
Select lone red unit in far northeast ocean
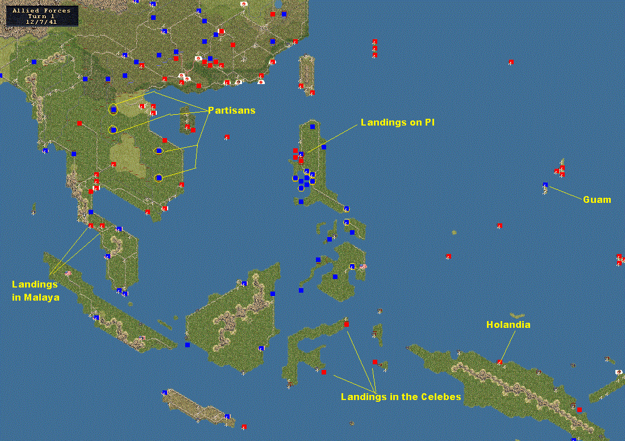tap(511, 62)
